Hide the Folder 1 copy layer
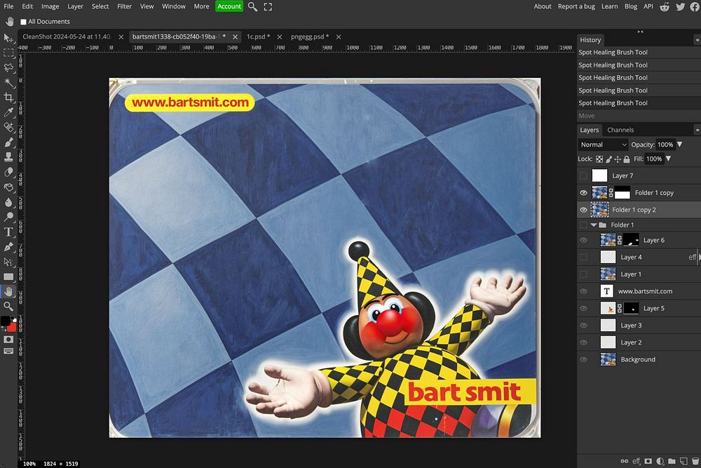 coord(583,193)
